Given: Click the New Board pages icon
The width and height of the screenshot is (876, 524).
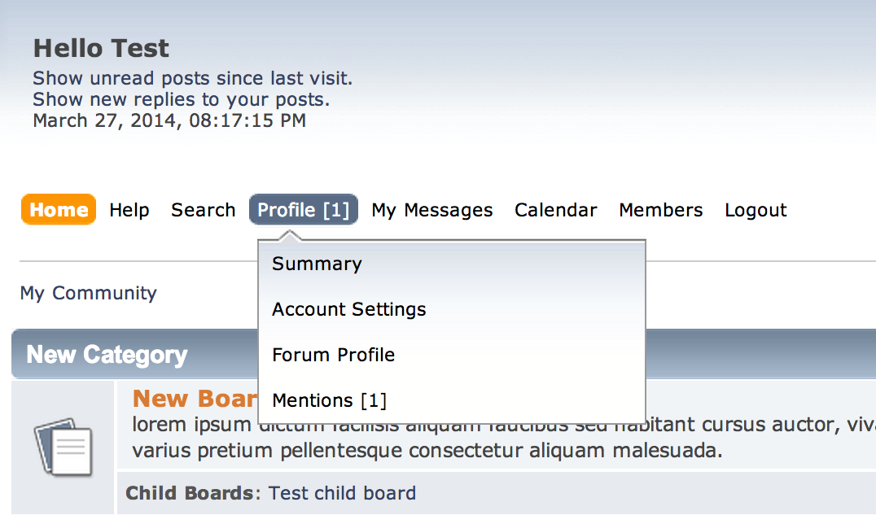Looking at the screenshot, I should pyautogui.click(x=64, y=447).
